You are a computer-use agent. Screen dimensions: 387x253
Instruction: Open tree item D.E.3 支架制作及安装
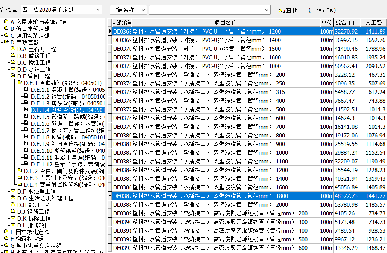pyautogui.click(x=64, y=178)
